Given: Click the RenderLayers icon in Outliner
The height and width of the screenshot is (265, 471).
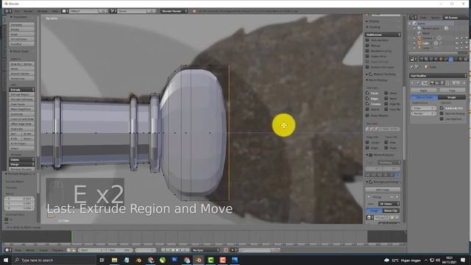Looking at the screenshot, I should point(419,28).
